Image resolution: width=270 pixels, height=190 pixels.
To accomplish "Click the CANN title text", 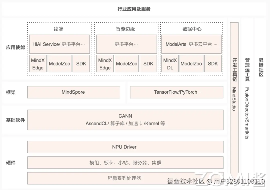I will coord(125,116).
